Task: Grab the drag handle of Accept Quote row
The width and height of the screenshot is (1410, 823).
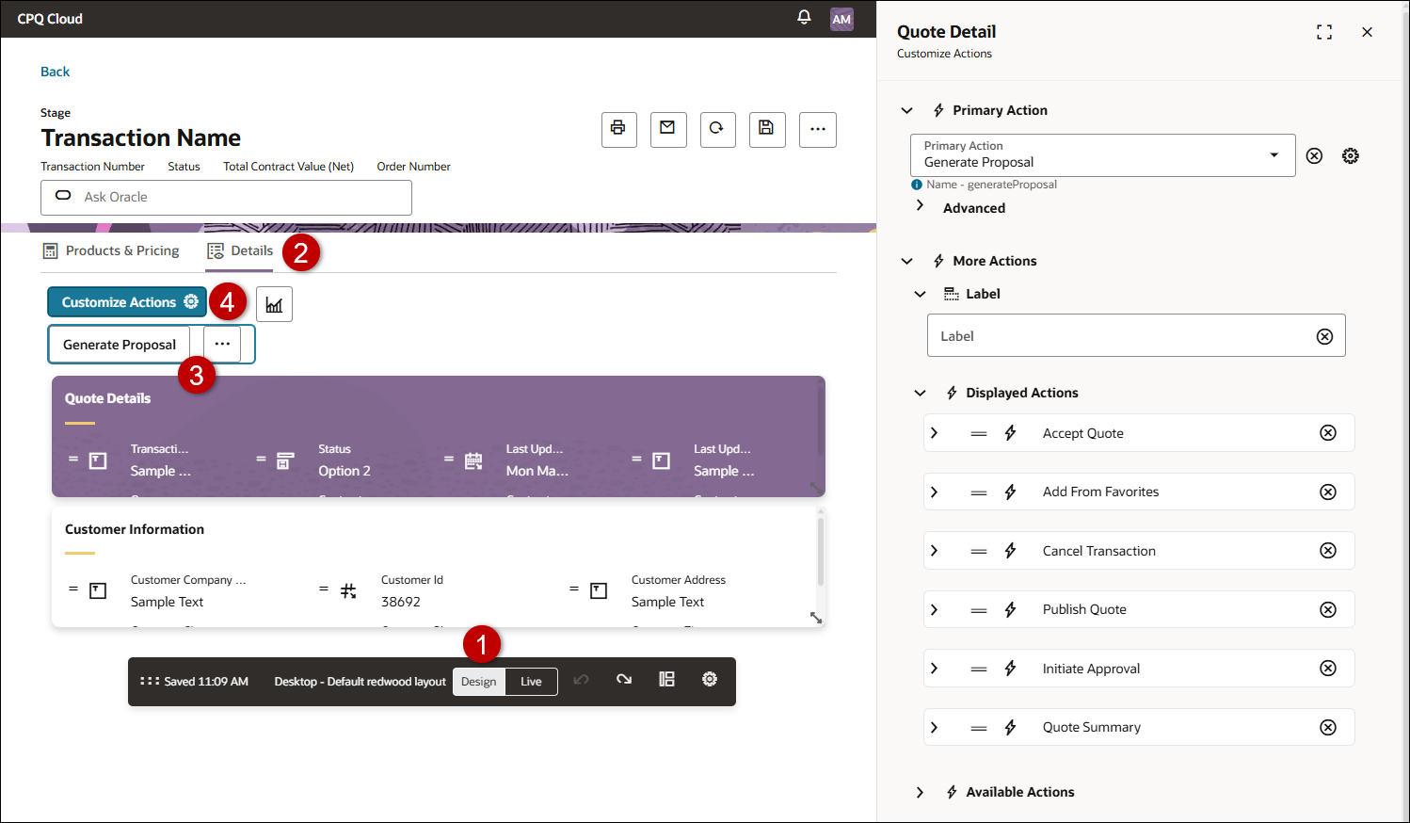Action: [979, 433]
